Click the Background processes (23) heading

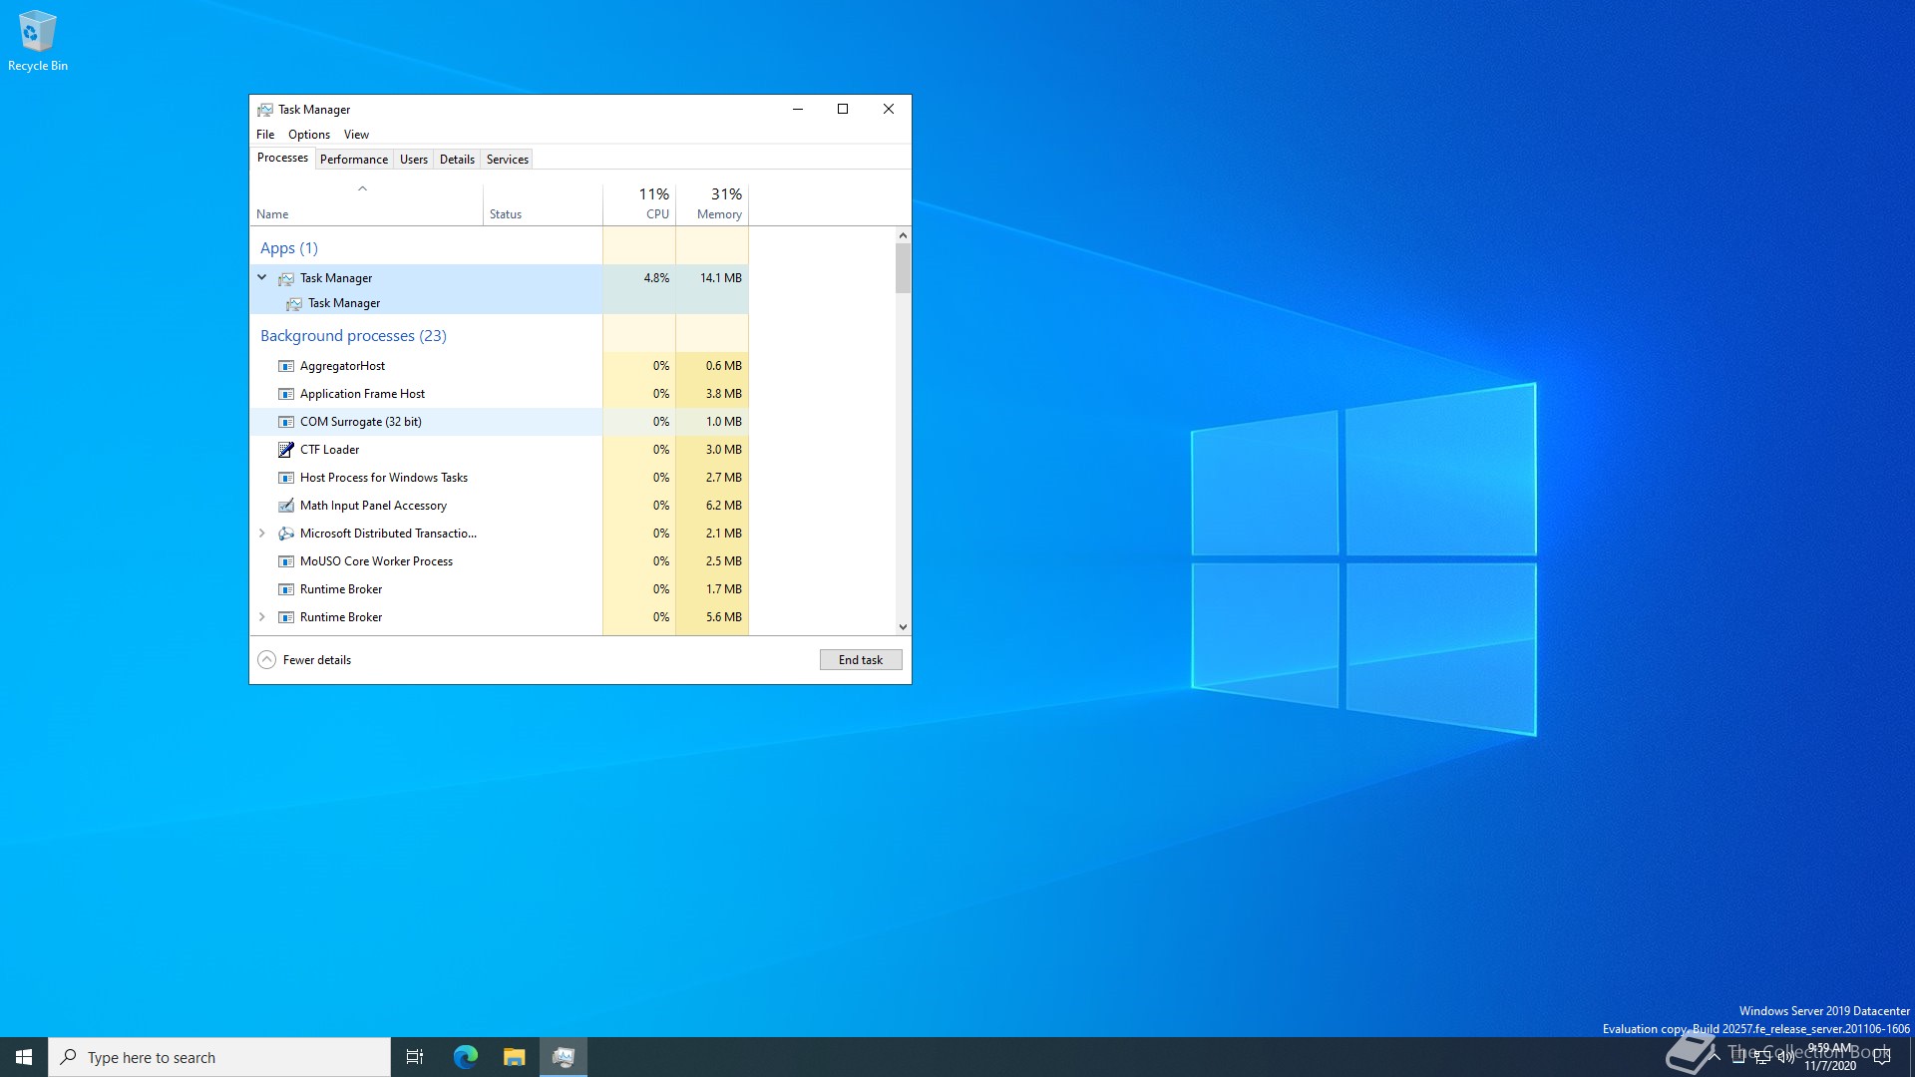(353, 336)
